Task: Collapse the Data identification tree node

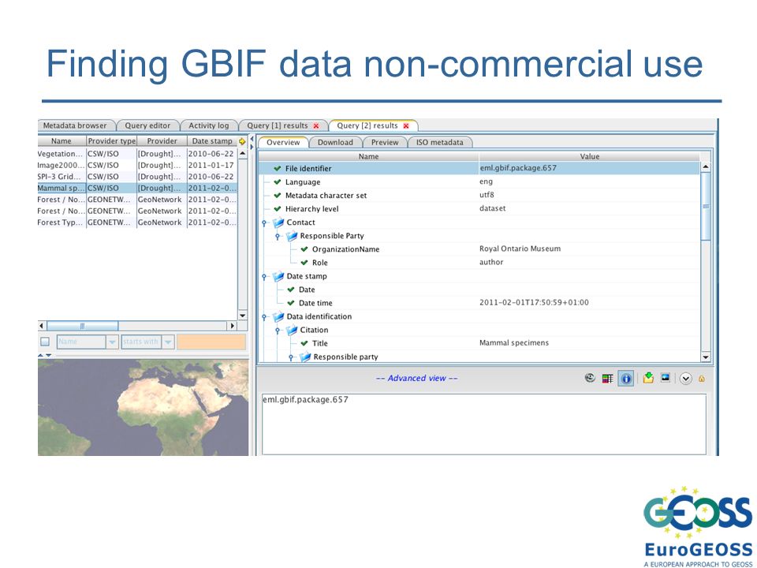Action: tap(264, 317)
